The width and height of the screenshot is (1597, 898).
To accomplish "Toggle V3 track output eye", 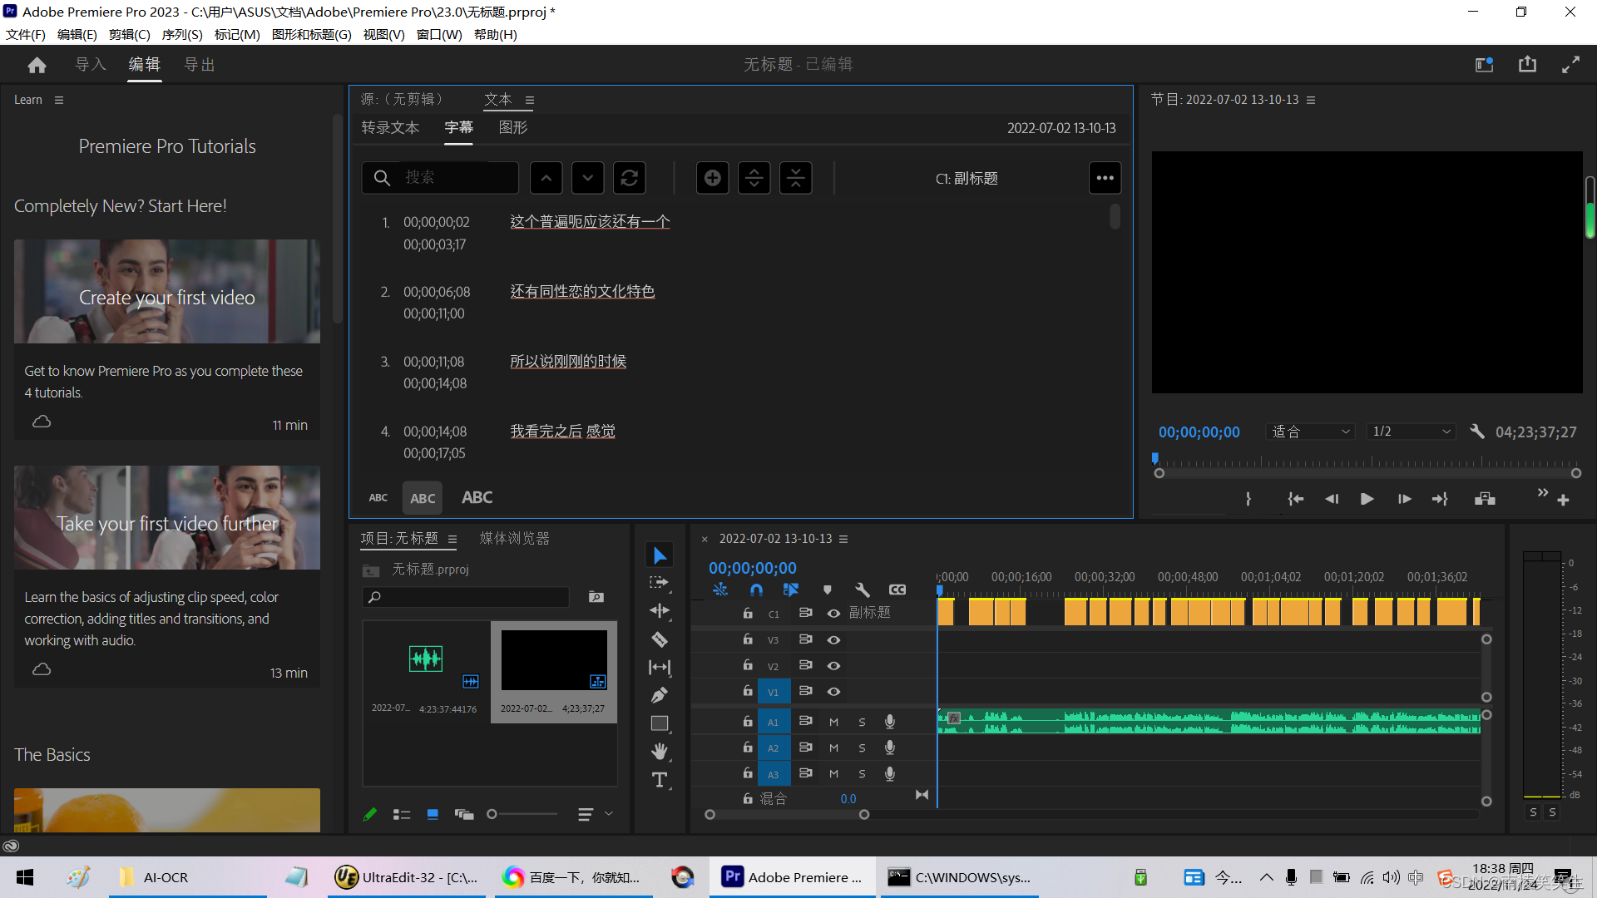I will point(833,640).
